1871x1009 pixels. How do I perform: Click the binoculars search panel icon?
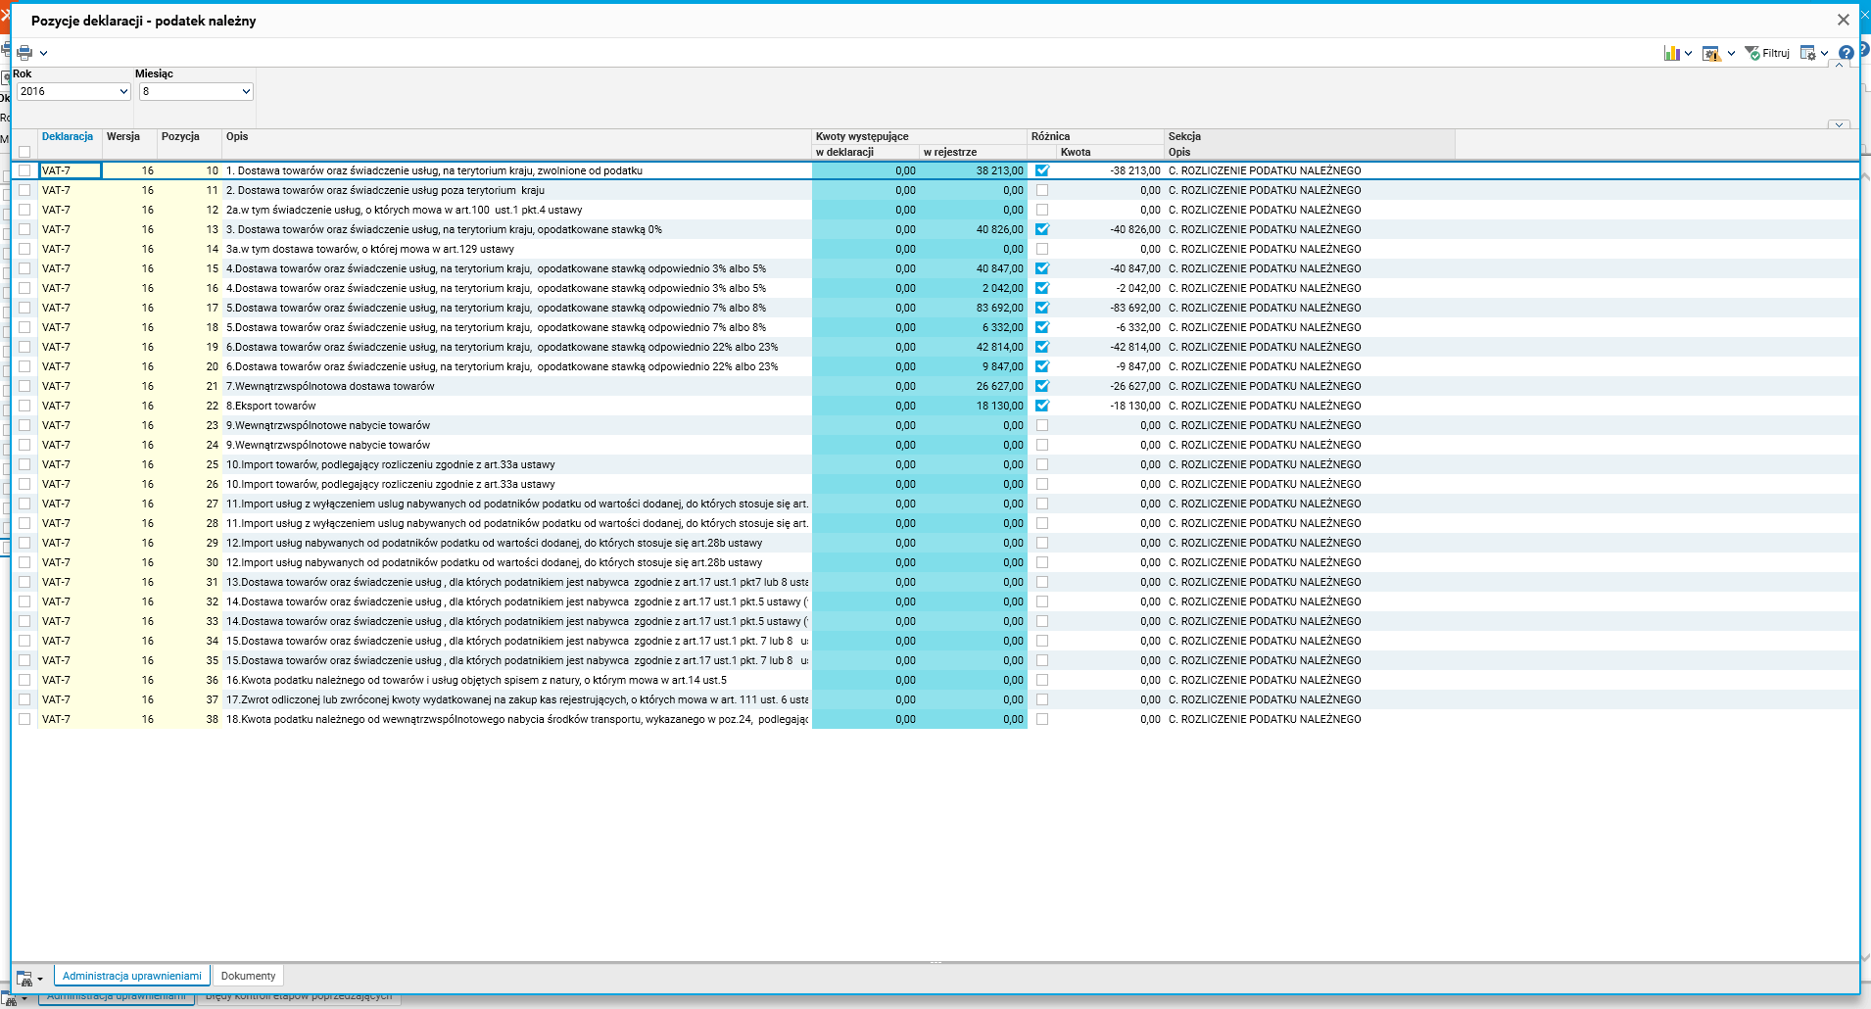[24, 978]
